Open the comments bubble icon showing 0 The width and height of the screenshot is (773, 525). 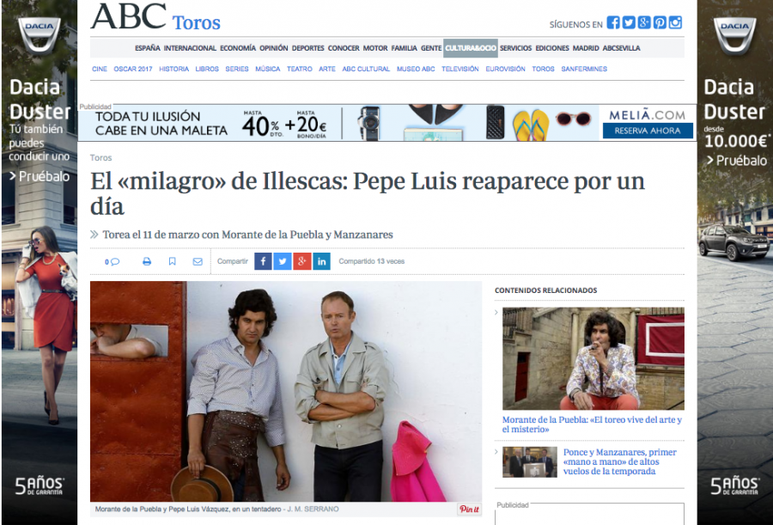113,261
